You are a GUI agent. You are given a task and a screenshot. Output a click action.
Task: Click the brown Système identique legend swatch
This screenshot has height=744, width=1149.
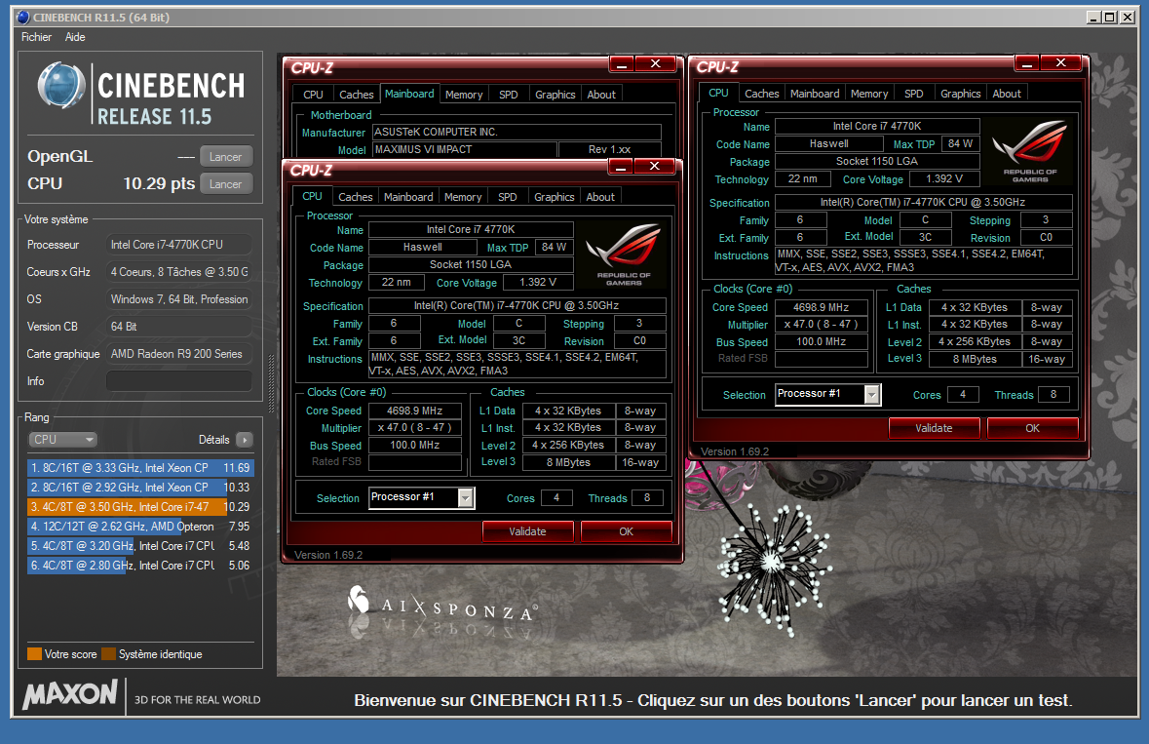click(x=108, y=654)
